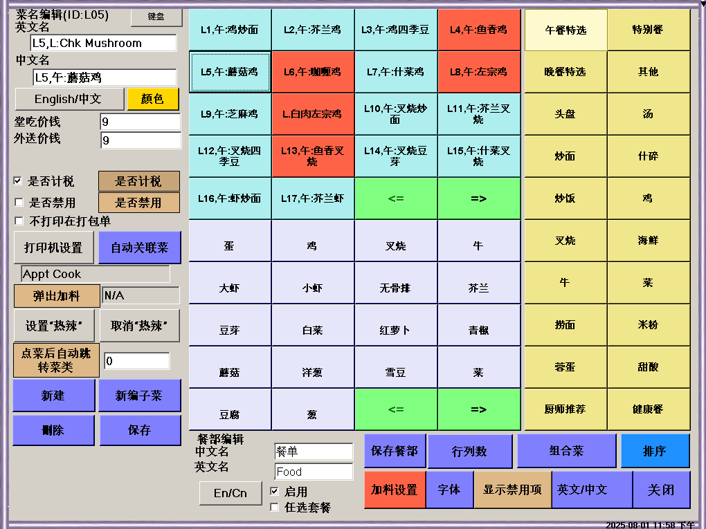The width and height of the screenshot is (706, 529).
Task: Click the 显示禁用项 button
Action: [x=512, y=490]
